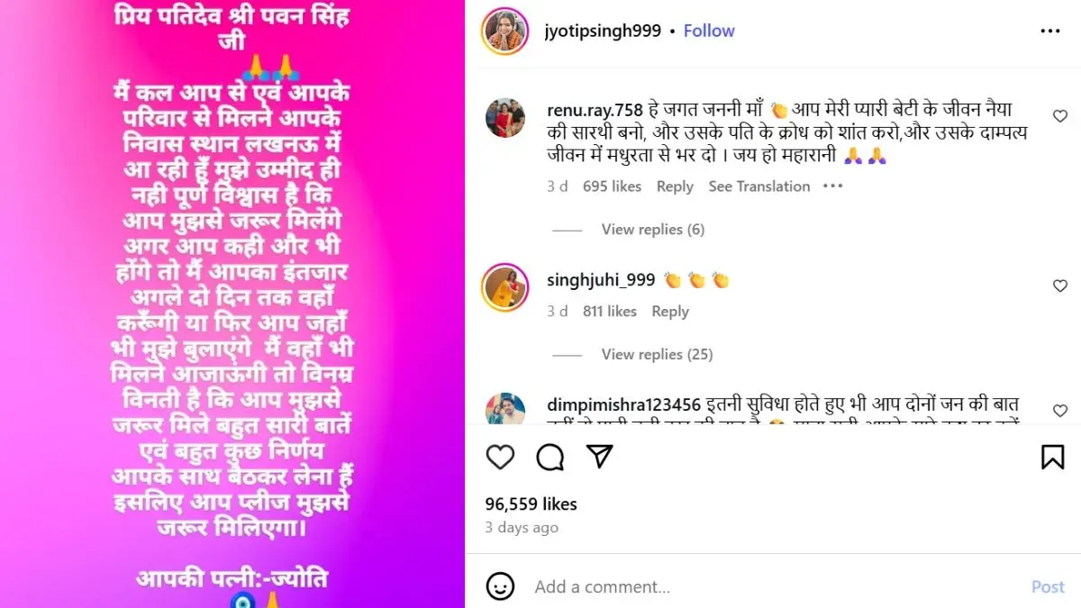Open renu.ray.758 avatar

(x=505, y=117)
